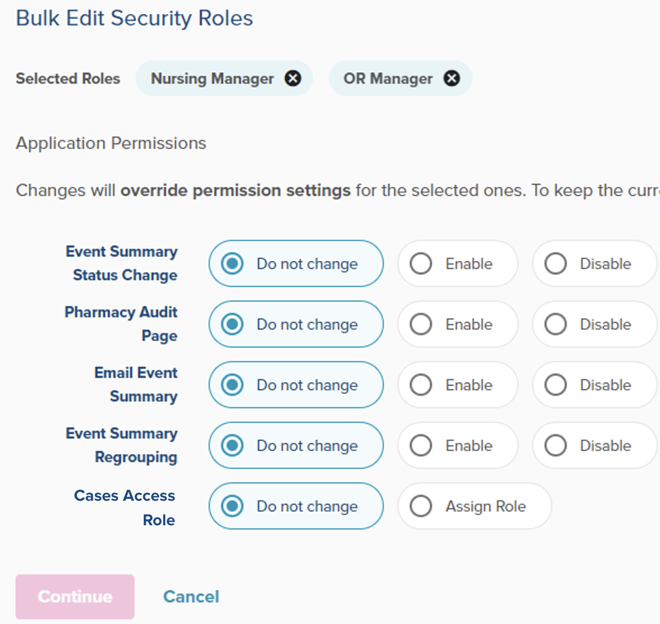Select Enable for Email Event Summary
This screenshot has width=660, height=624.
458,385
